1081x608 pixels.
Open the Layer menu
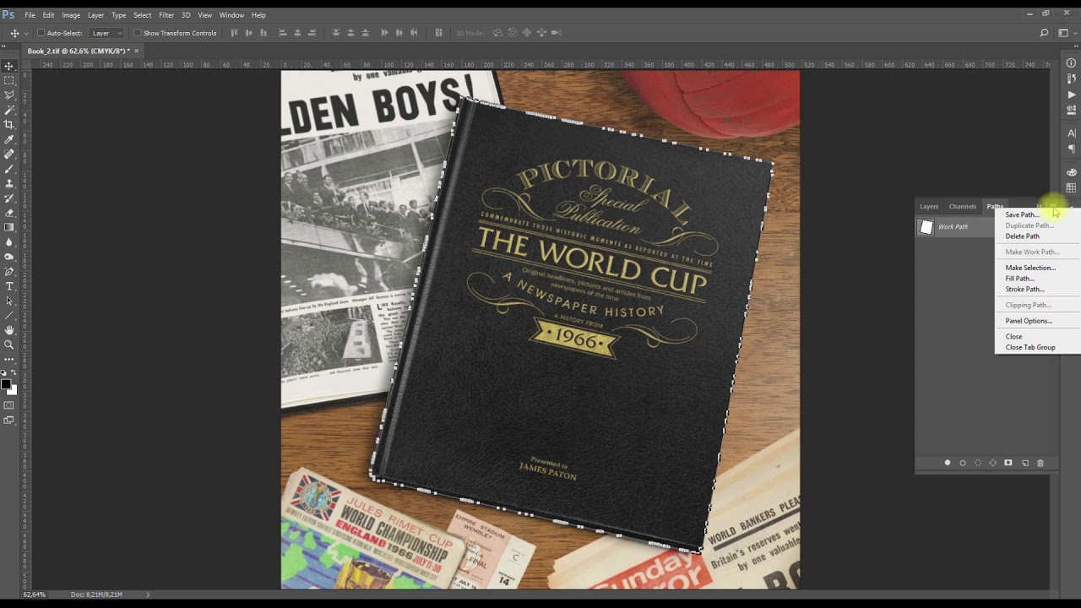(95, 15)
